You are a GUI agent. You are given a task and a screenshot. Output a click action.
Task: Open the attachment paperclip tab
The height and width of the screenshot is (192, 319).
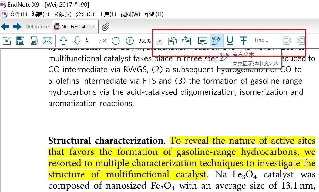(x=106, y=27)
